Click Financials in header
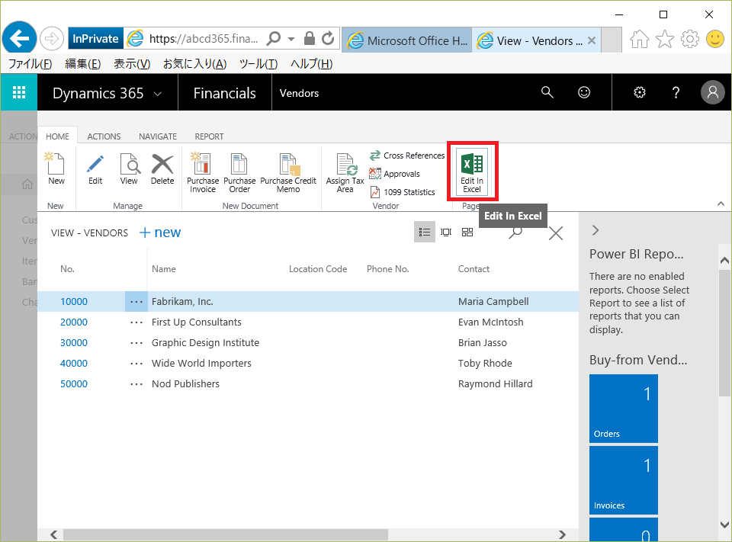Viewport: 732px width, 542px height. [x=224, y=93]
